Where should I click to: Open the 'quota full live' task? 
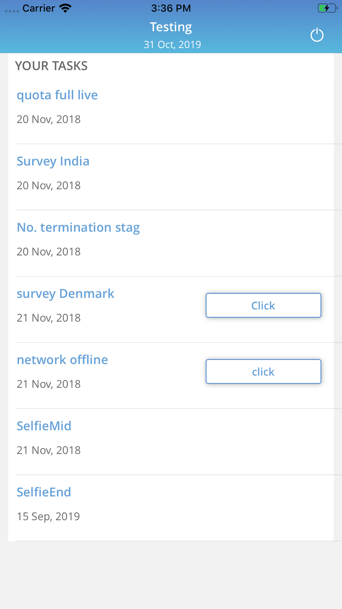point(57,95)
